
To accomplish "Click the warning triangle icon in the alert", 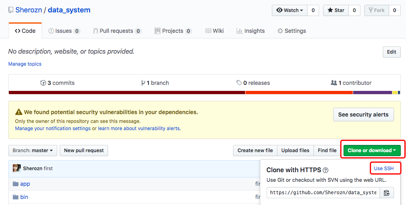I will coord(19,112).
